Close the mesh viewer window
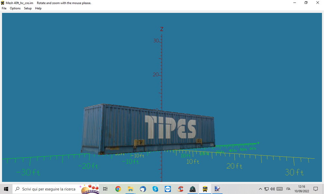The image size is (324, 194). coord(318,3)
